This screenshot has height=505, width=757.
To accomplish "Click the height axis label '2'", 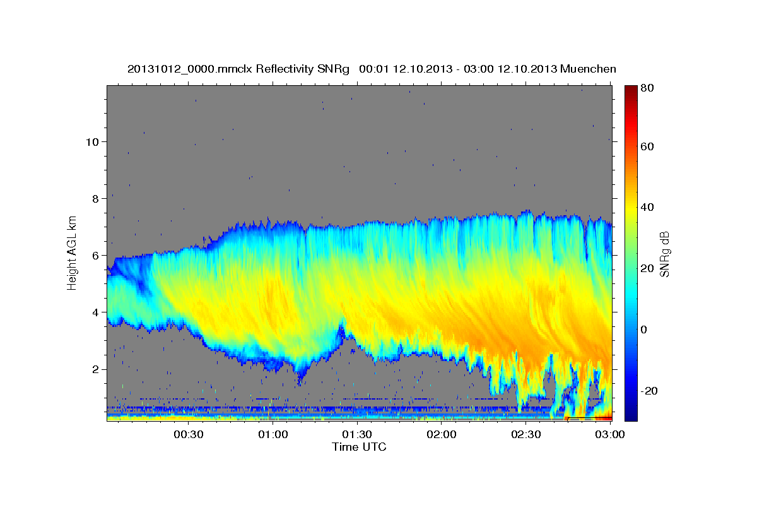I will point(95,369).
